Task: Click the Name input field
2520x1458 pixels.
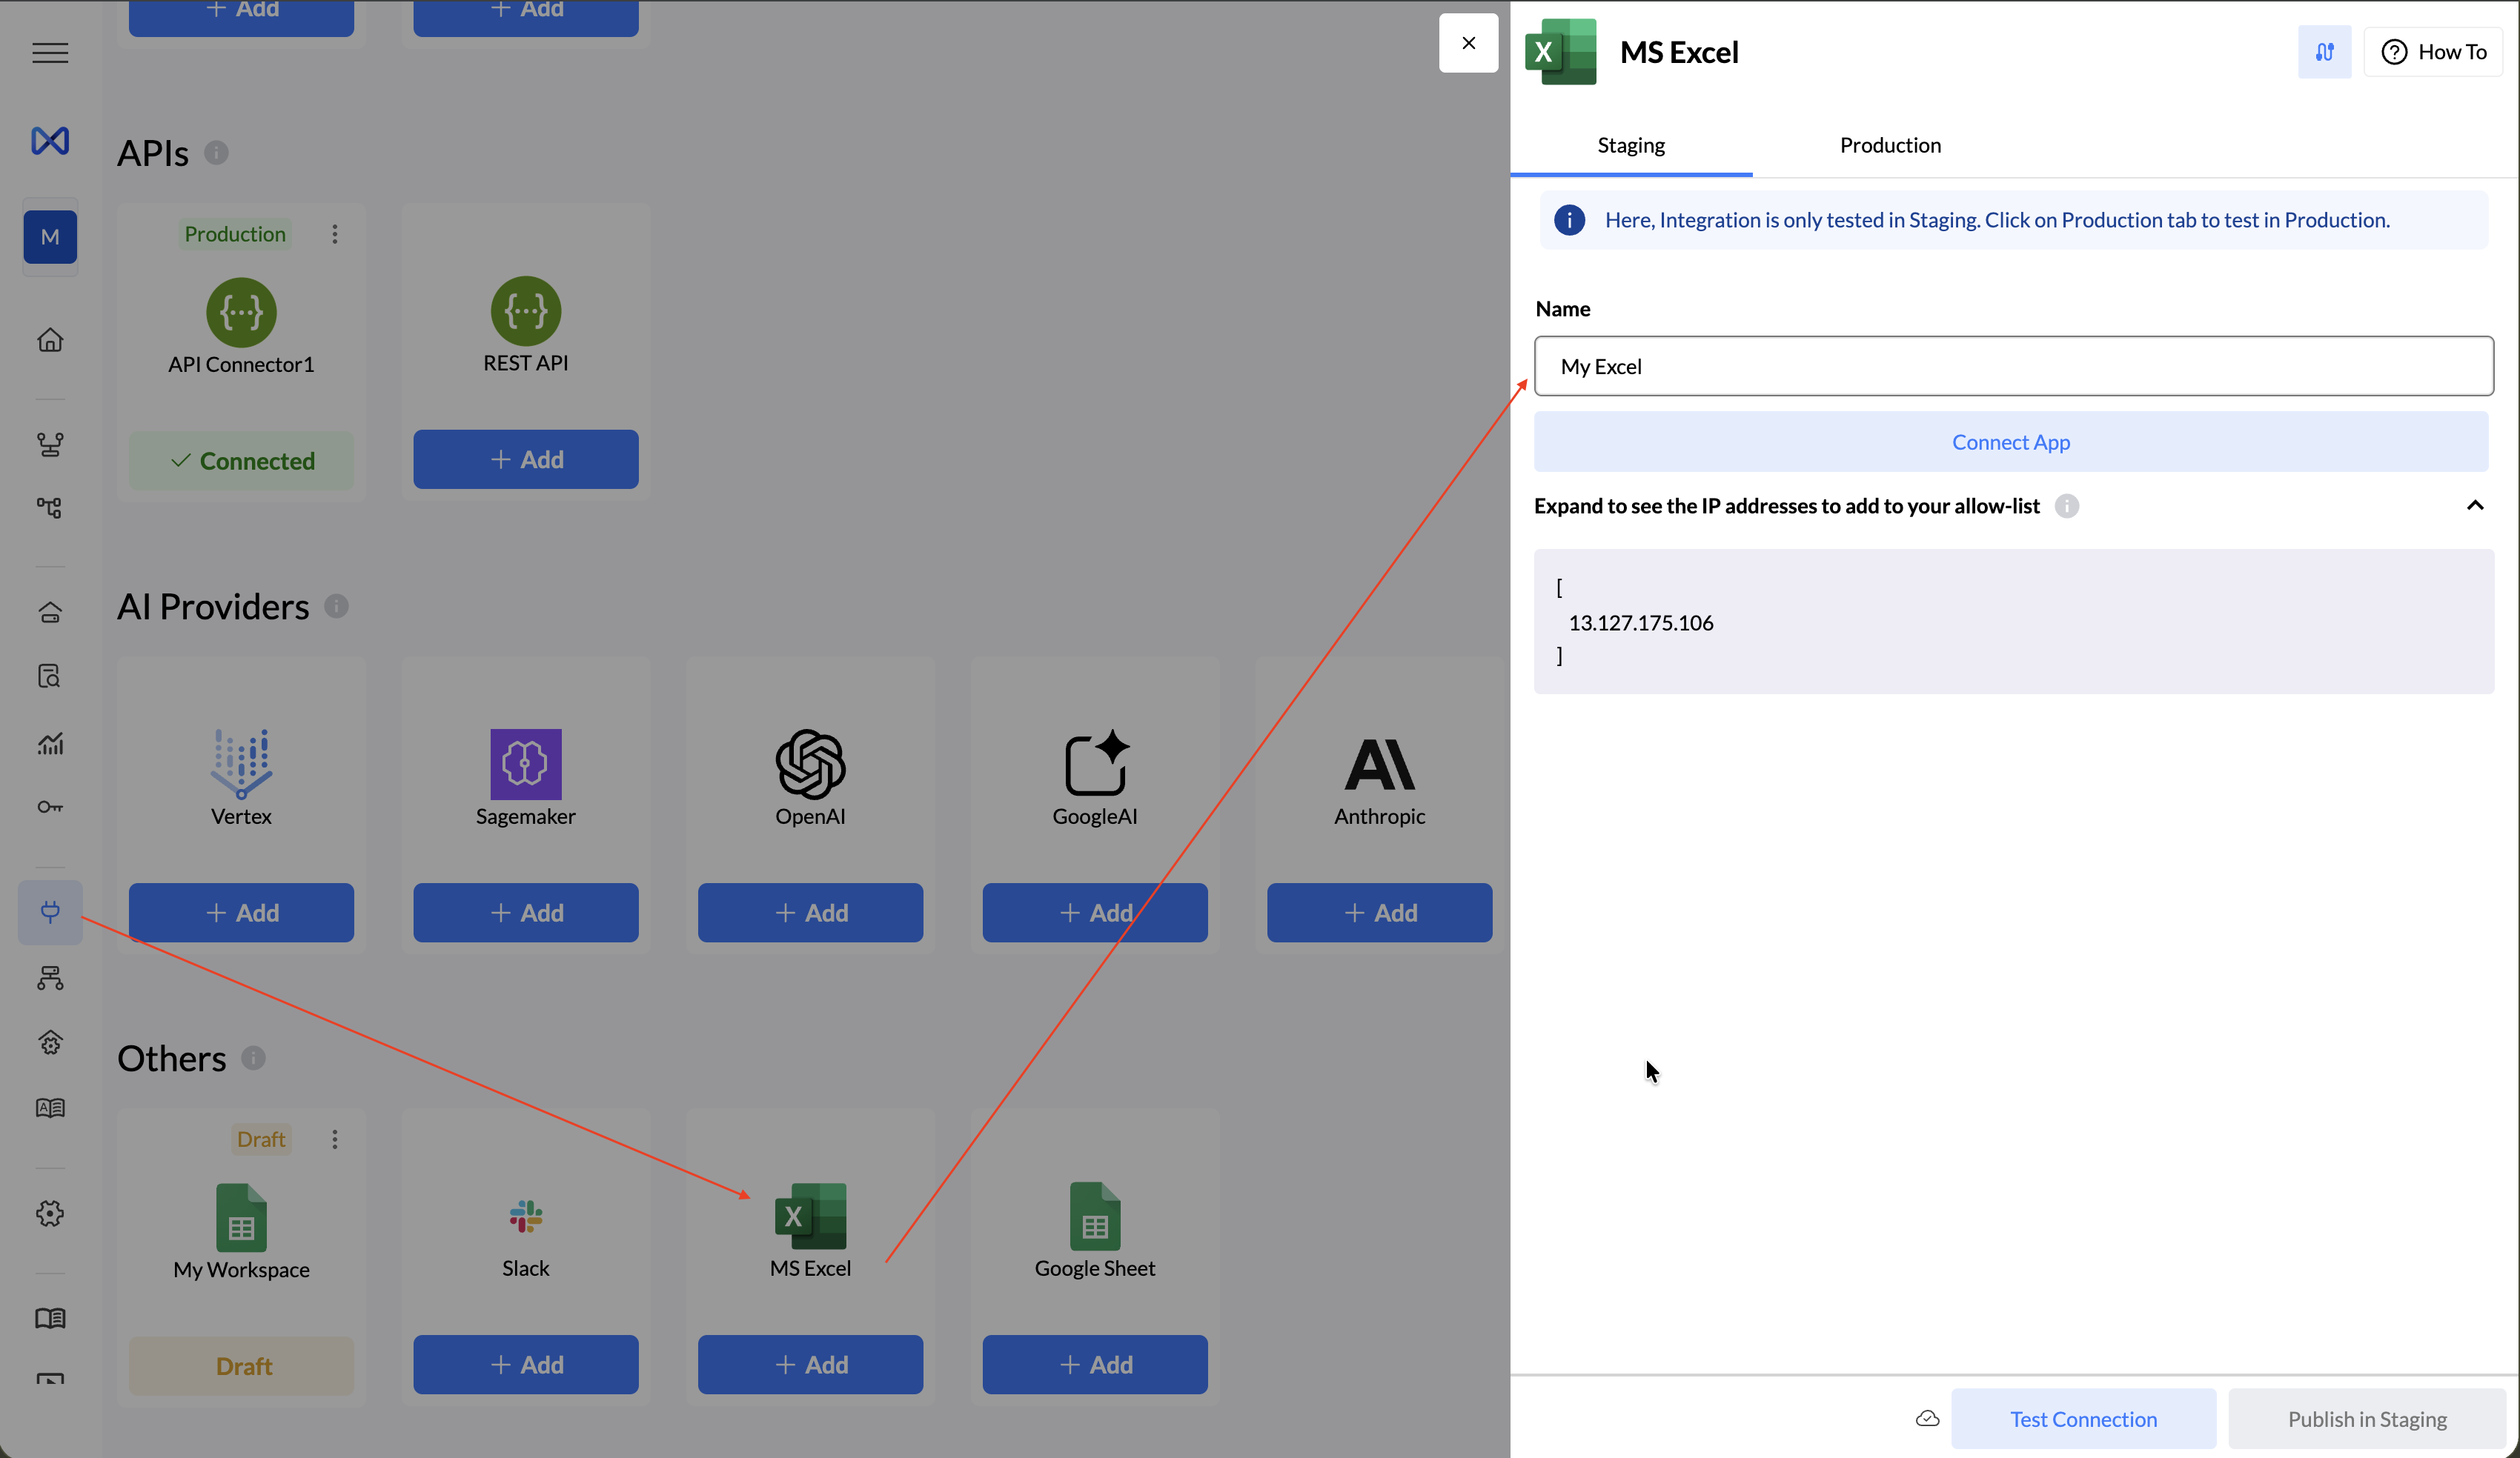Action: point(2013,367)
